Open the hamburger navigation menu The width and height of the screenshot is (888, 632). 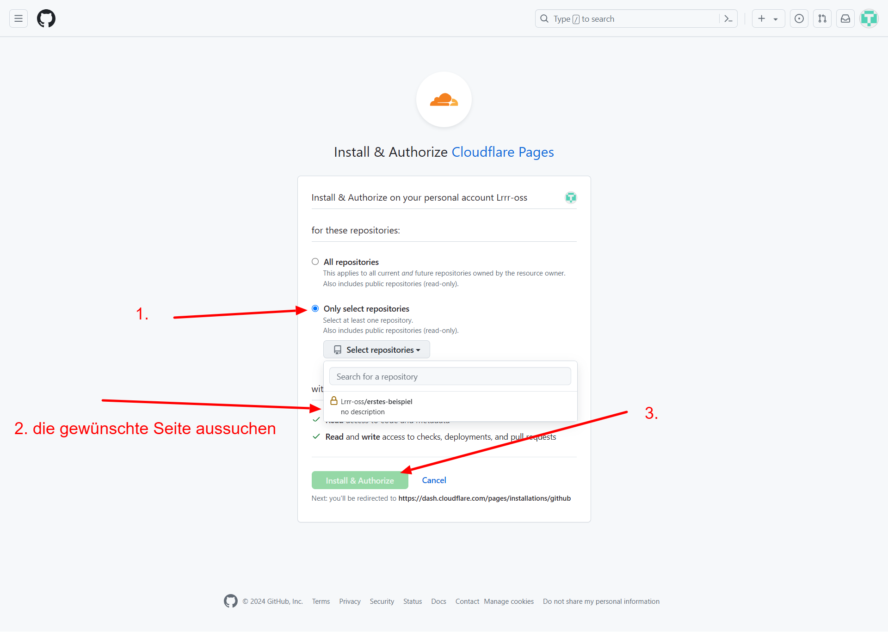click(18, 18)
